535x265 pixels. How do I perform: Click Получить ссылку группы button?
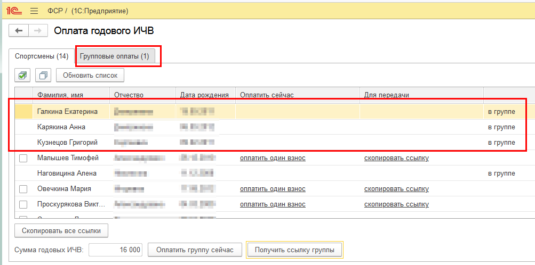(x=294, y=250)
